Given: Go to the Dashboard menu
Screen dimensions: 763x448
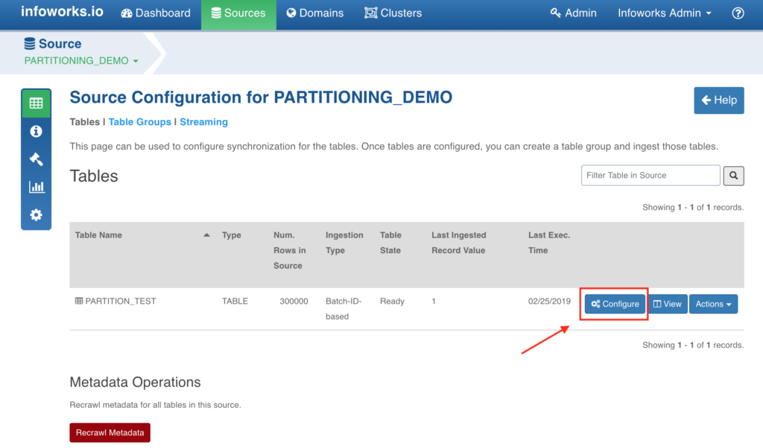Looking at the screenshot, I should [x=156, y=13].
